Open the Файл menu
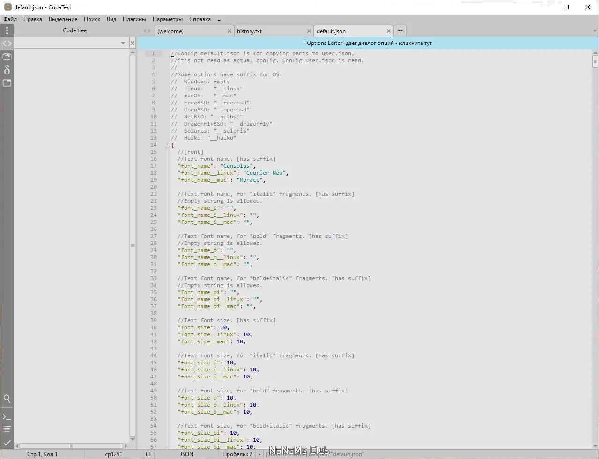 pyautogui.click(x=10, y=19)
